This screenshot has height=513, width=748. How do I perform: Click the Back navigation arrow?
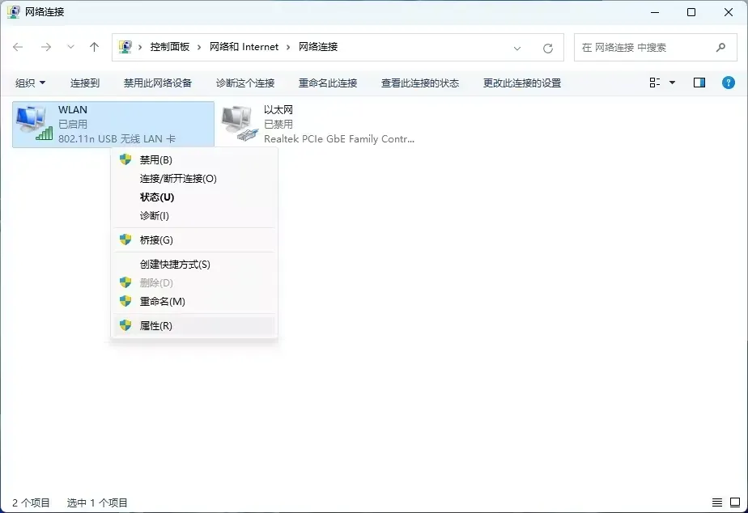(x=18, y=47)
